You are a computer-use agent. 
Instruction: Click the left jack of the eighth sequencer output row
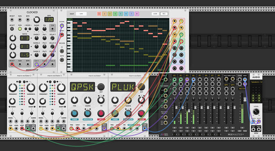(x=175, y=68)
